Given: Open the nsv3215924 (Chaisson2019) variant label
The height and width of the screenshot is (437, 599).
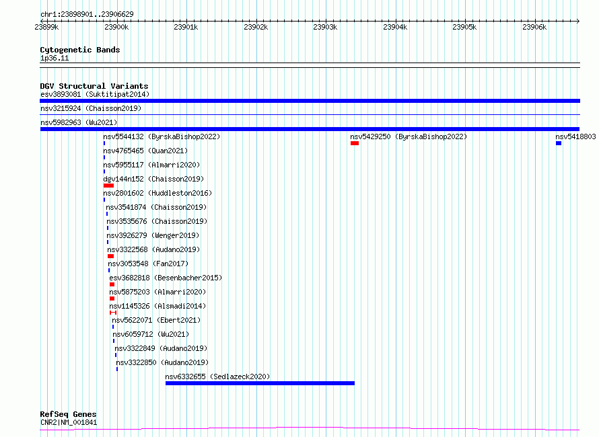Looking at the screenshot, I should (91, 108).
